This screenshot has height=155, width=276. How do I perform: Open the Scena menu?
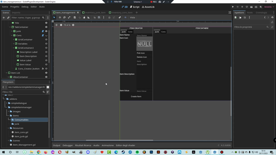tap(5, 7)
